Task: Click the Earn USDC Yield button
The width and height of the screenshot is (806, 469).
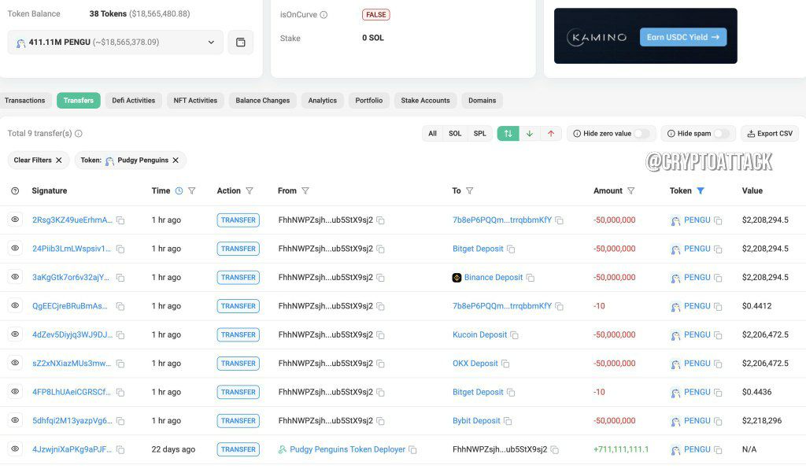Action: pyautogui.click(x=683, y=37)
